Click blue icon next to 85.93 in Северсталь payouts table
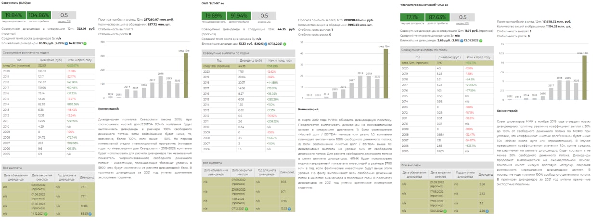Image resolution: width=616 pixels, height=221 pixels. [x=90, y=213]
